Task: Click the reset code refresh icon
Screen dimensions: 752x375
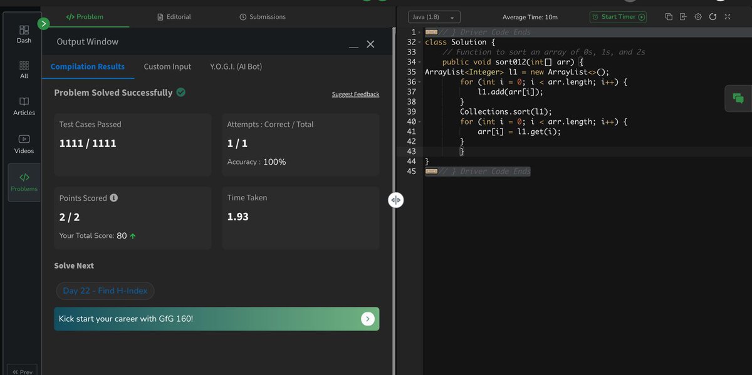Action: (x=713, y=17)
